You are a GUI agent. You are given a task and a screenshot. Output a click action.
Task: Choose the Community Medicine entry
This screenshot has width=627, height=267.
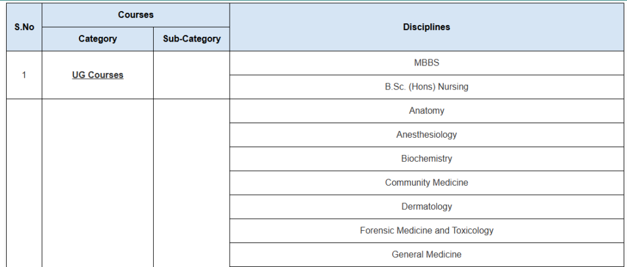coord(426,182)
